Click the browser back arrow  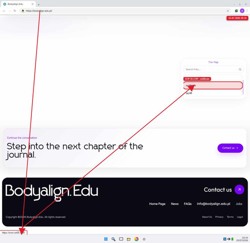click(x=4, y=11)
